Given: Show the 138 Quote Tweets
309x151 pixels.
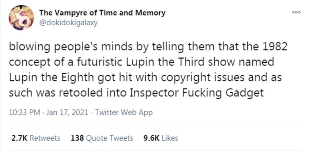Looking at the screenshot, I should tap(102, 138).
